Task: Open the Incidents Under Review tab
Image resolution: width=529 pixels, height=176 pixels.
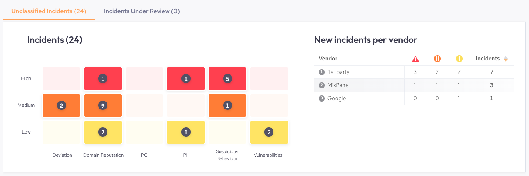Action: (x=142, y=11)
